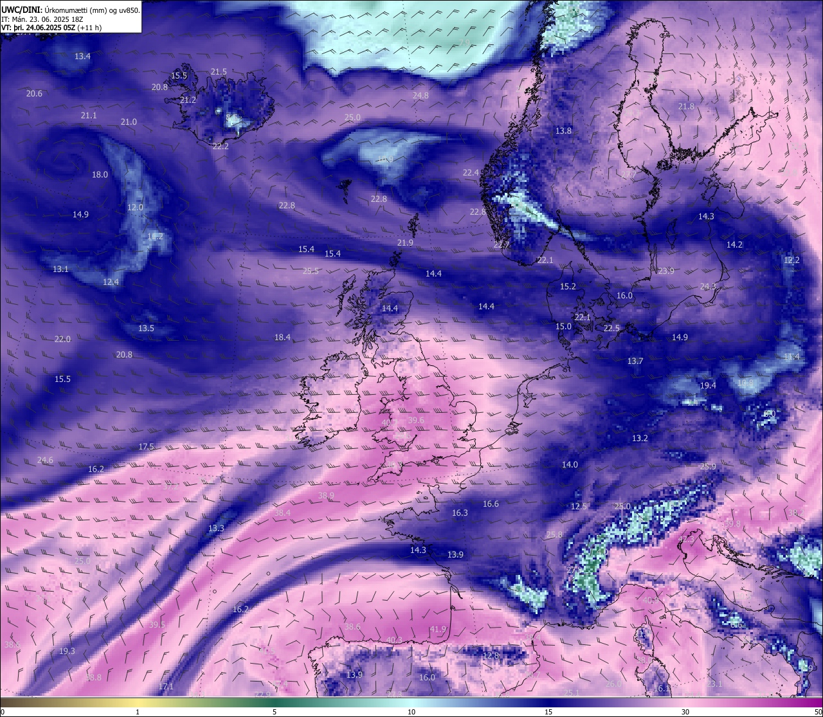The image size is (823, 717).
Task: Click the 14.0 value label
Action: 570,465
